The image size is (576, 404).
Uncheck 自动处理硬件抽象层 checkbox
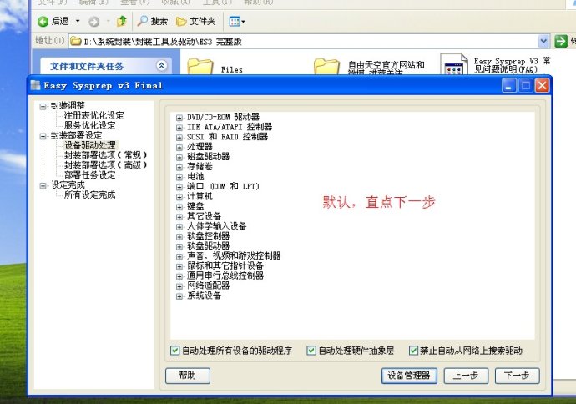click(x=311, y=351)
